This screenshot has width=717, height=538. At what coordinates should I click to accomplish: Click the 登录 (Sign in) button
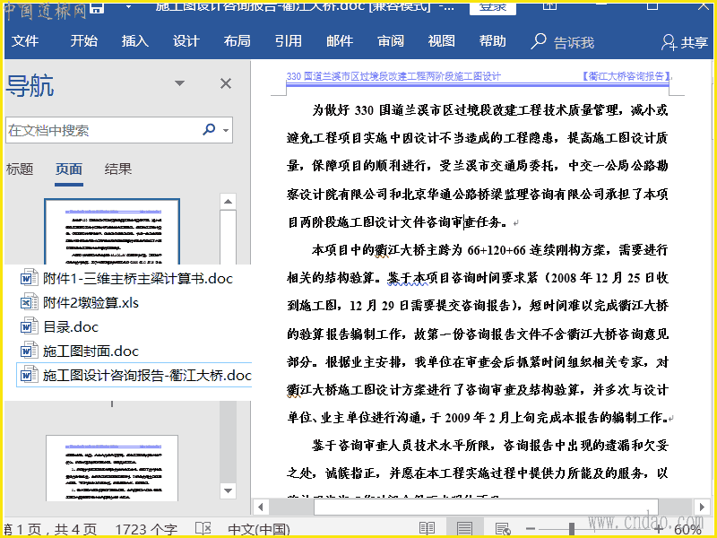[492, 7]
